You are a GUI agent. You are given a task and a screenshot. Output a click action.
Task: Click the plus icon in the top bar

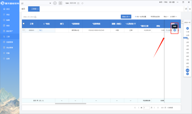coord(55,3)
